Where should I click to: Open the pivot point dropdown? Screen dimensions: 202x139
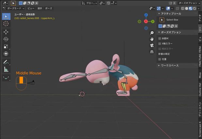point(102,3)
